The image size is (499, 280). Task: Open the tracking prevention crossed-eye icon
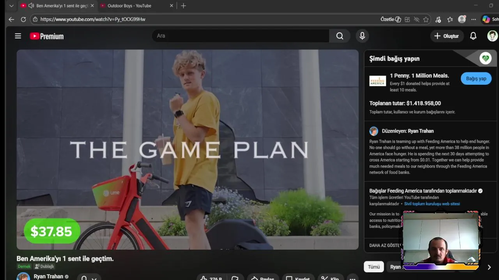tap(416, 19)
